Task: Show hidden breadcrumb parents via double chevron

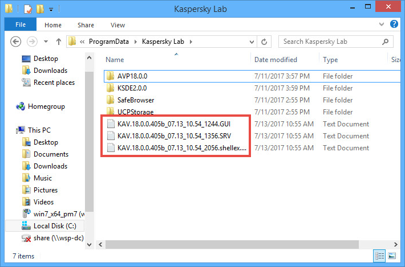Action: 82,42
